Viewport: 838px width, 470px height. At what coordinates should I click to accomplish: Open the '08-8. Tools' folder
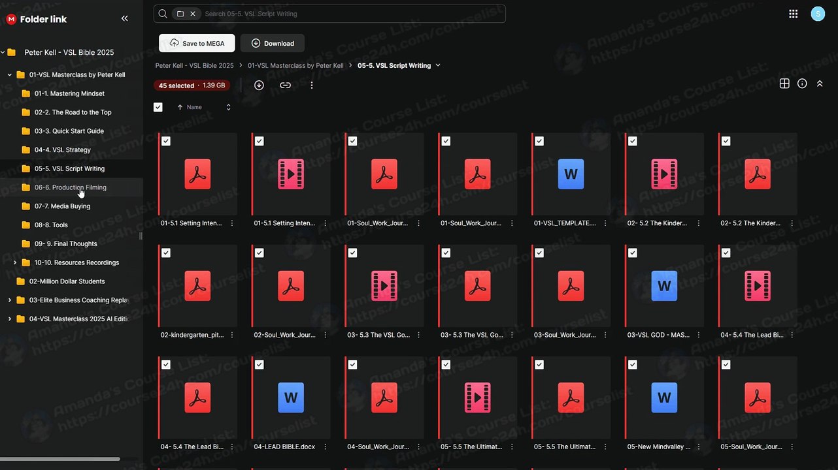coord(51,225)
